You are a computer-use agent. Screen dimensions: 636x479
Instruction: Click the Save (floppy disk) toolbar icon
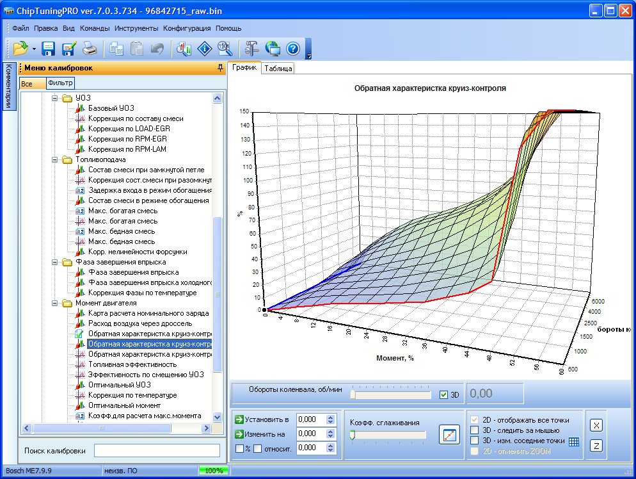point(49,49)
